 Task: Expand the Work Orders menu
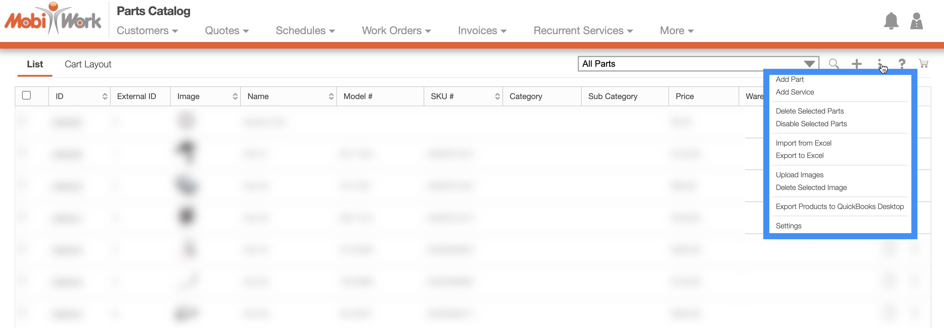click(396, 31)
